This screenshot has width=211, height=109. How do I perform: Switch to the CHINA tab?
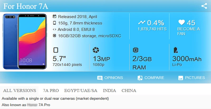click(x=129, y=91)
